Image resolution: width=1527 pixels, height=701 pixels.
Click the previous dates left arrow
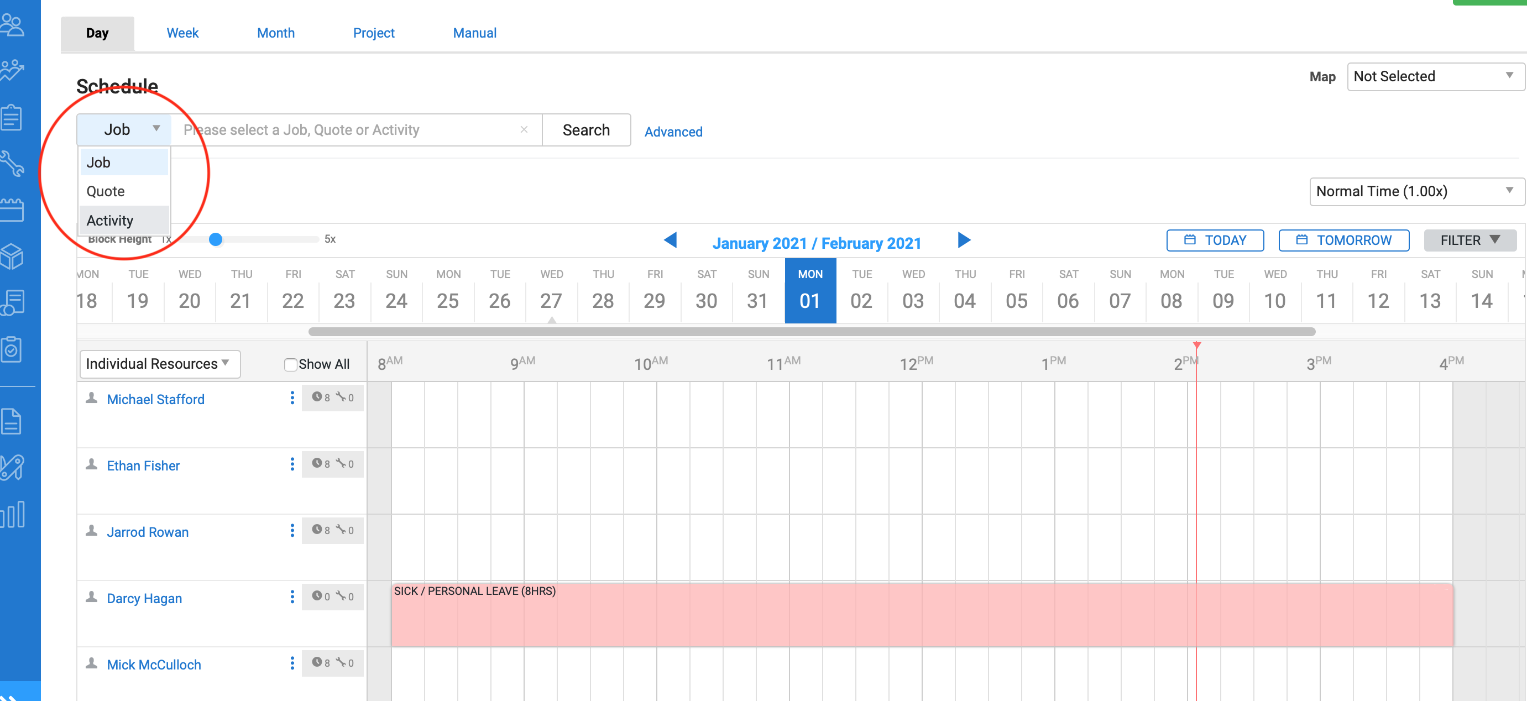[x=671, y=240]
